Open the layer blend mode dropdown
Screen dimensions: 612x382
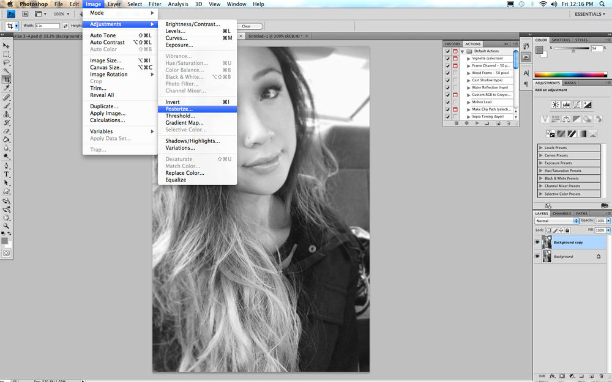[556, 221]
